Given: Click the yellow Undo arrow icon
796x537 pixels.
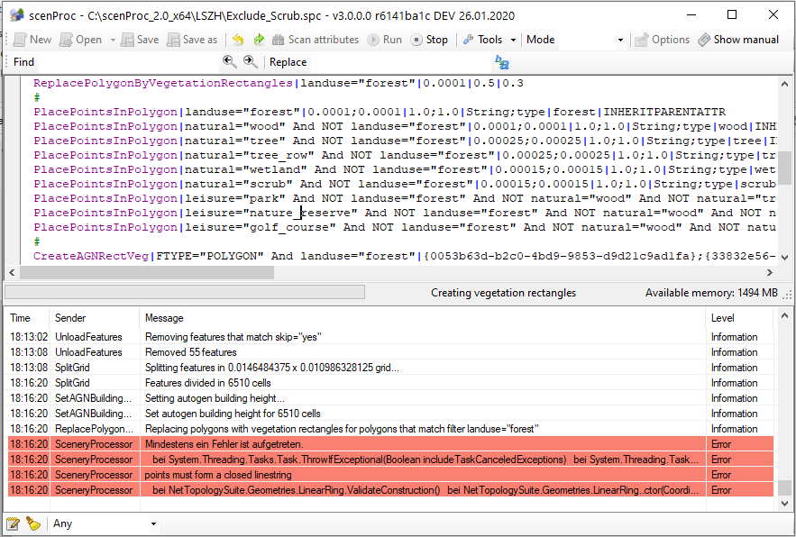Looking at the screenshot, I should tap(238, 40).
